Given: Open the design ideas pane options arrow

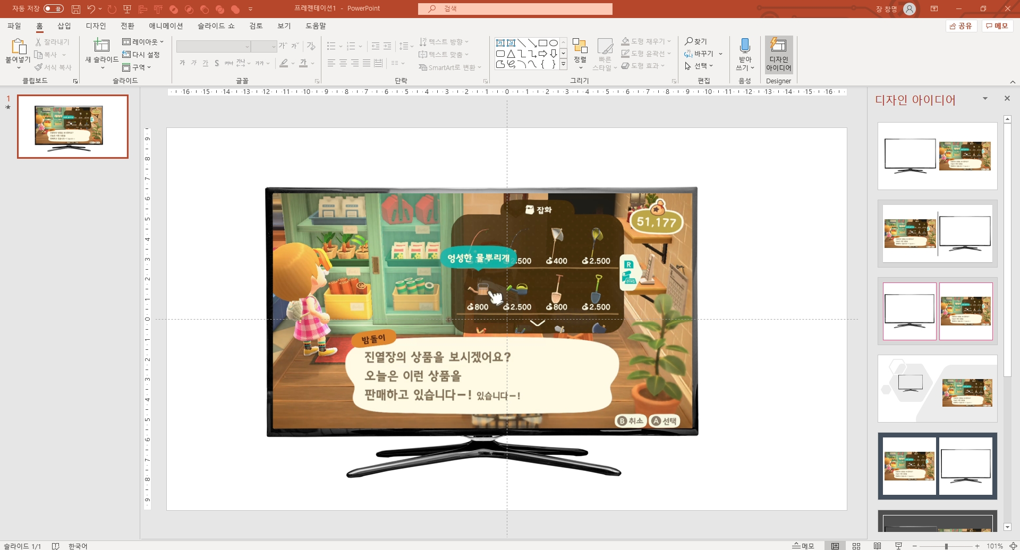Looking at the screenshot, I should coord(985,99).
